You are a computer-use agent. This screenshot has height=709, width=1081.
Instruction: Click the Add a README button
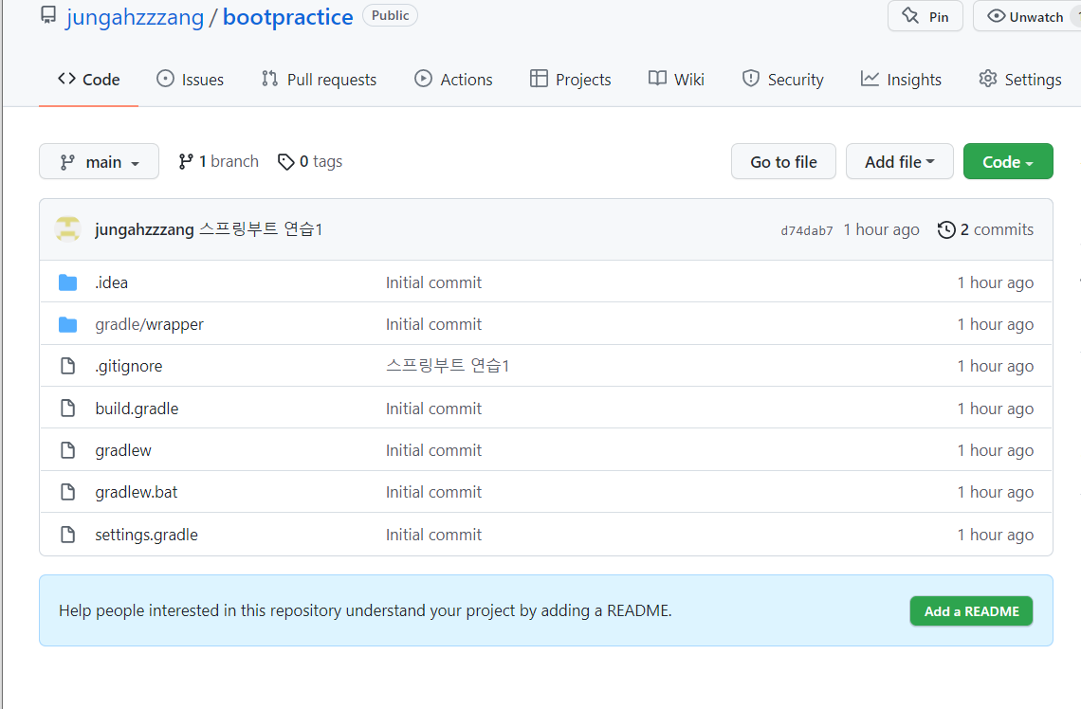coord(971,611)
